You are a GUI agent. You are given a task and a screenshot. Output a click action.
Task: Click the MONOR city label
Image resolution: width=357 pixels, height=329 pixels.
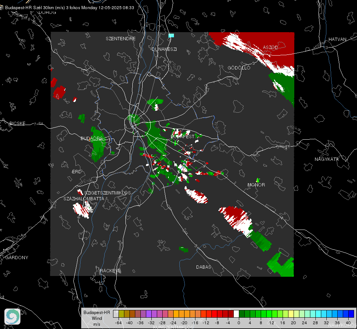256,185
